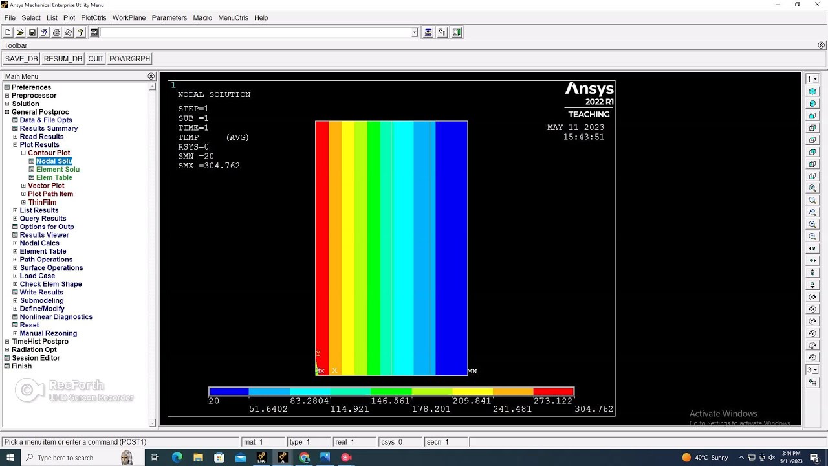This screenshot has width=828, height=466.
Task: Open the File menu
Action: pos(10,18)
